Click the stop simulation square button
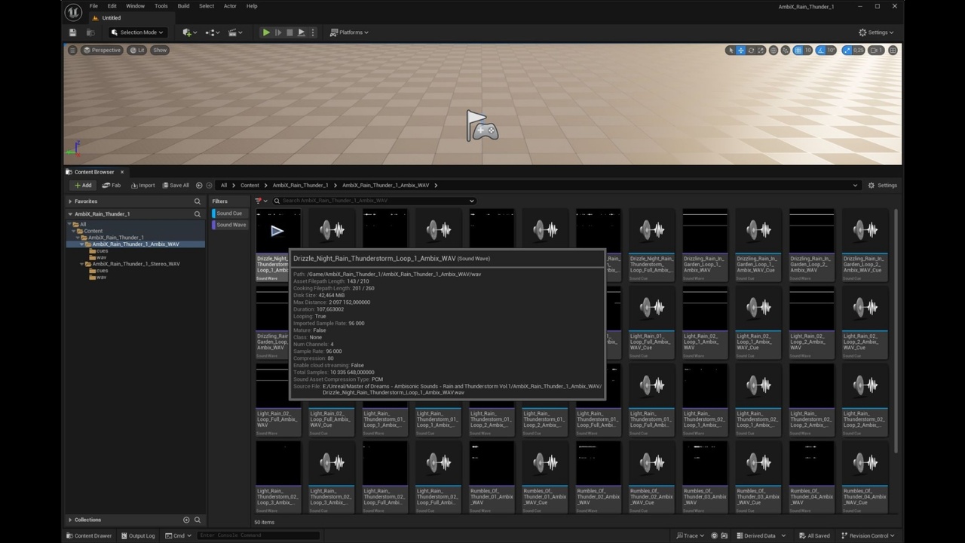 289,32
